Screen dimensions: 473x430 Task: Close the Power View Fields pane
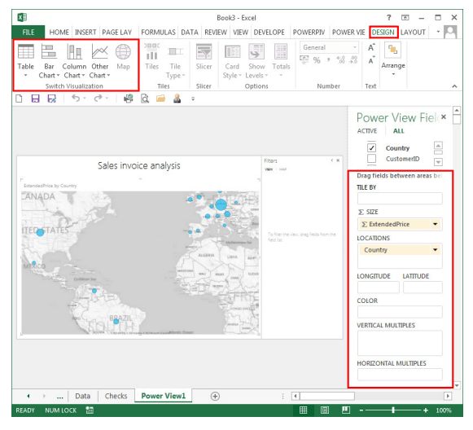[444, 117]
